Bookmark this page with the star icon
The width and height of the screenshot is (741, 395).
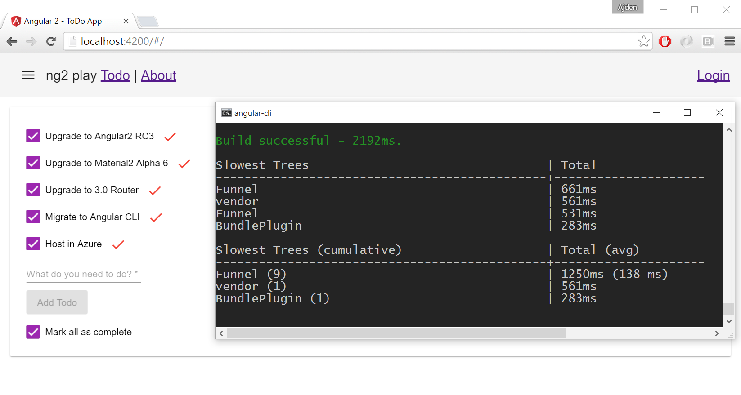click(x=644, y=41)
